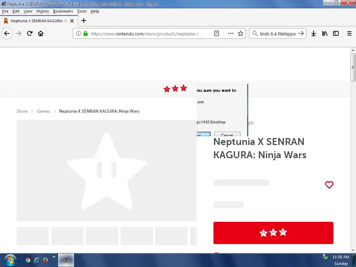
Task: Launch Internet Explorer from the taskbar
Action: (36, 260)
